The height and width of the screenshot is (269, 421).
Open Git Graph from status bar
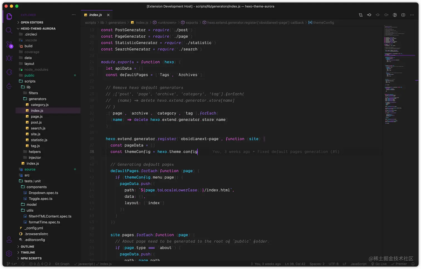(x=62, y=264)
